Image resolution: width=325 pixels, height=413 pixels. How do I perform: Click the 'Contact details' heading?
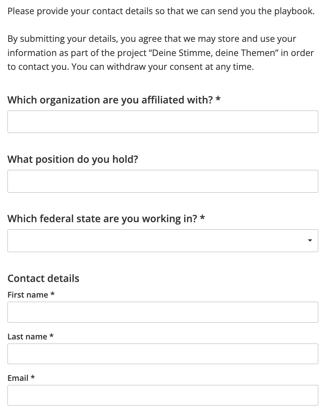43,279
